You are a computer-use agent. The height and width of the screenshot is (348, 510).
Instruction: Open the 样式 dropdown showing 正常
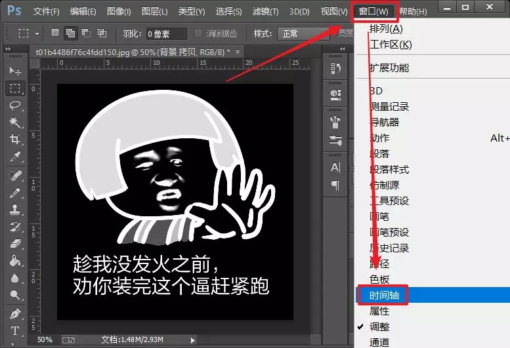[x=303, y=34]
